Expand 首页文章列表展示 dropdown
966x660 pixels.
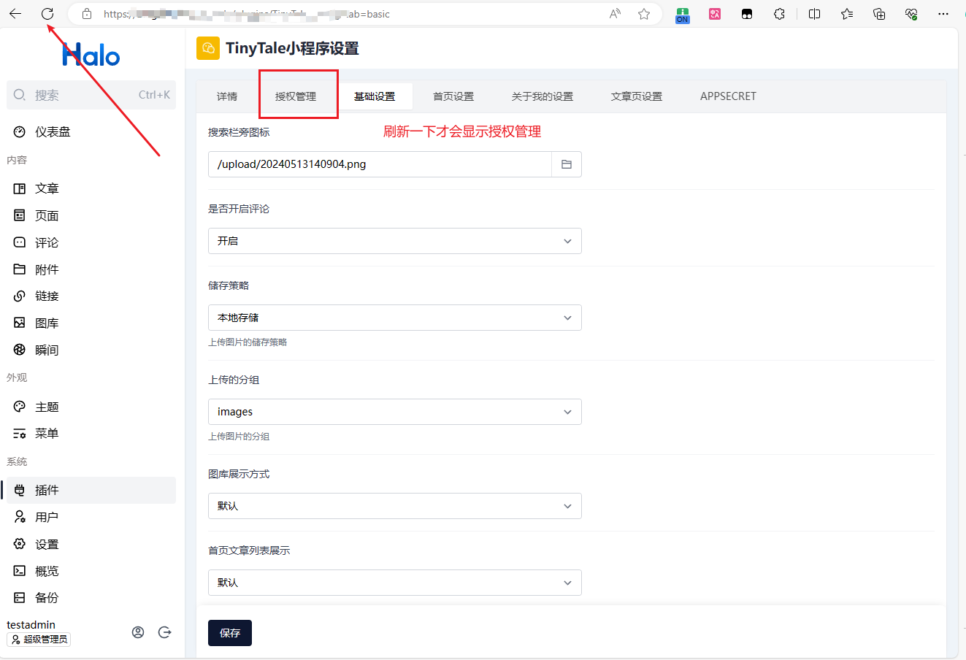coord(395,583)
